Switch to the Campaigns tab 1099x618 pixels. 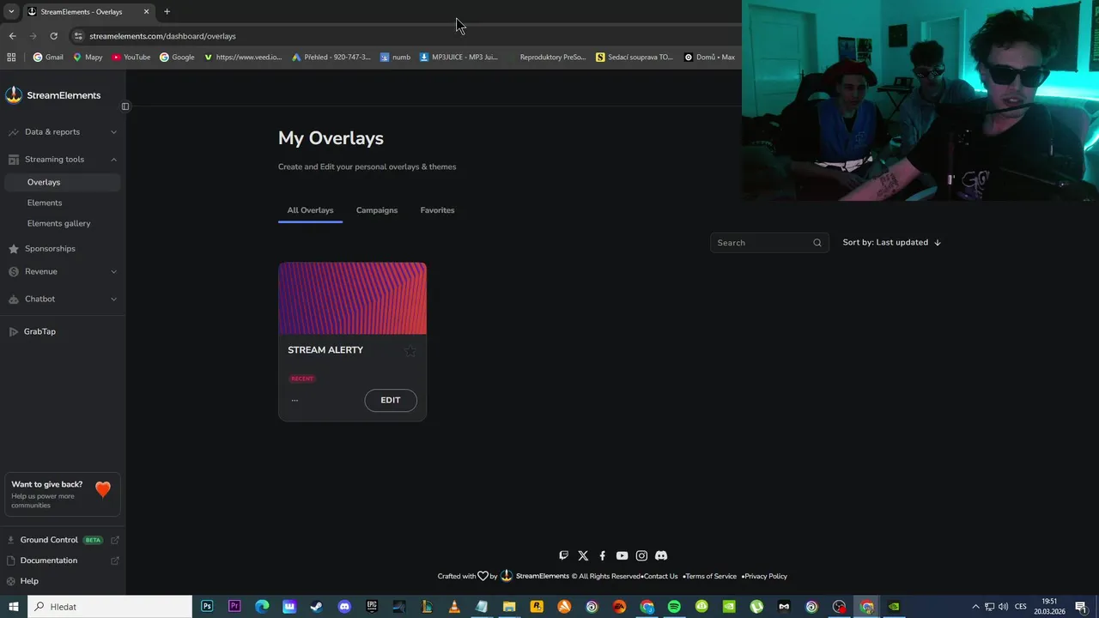tap(377, 210)
